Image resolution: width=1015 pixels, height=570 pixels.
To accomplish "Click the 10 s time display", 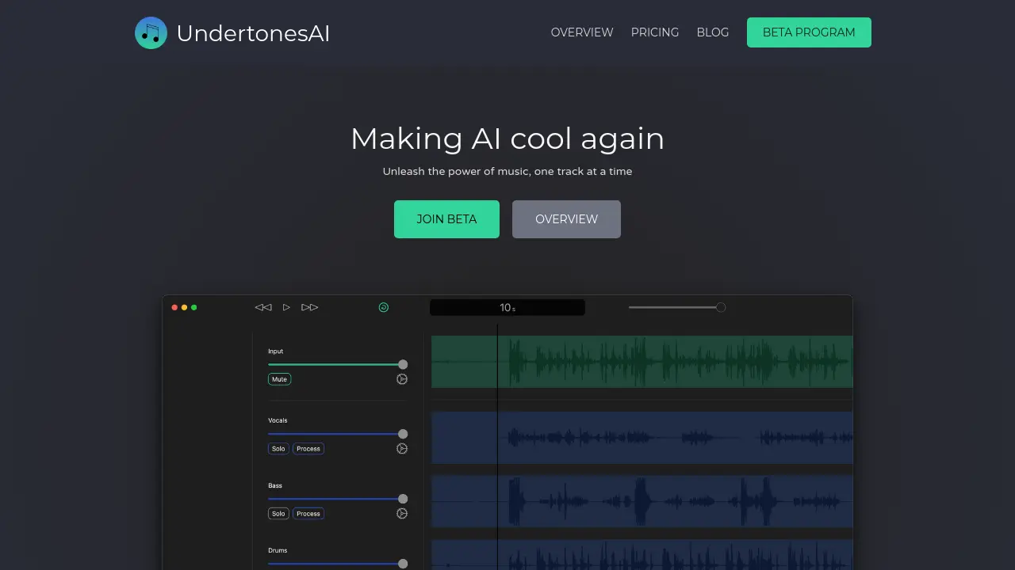I will coord(507,307).
